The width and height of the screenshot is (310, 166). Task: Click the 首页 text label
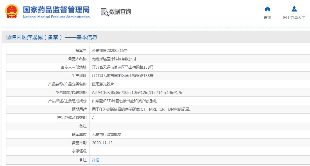tap(268, 18)
